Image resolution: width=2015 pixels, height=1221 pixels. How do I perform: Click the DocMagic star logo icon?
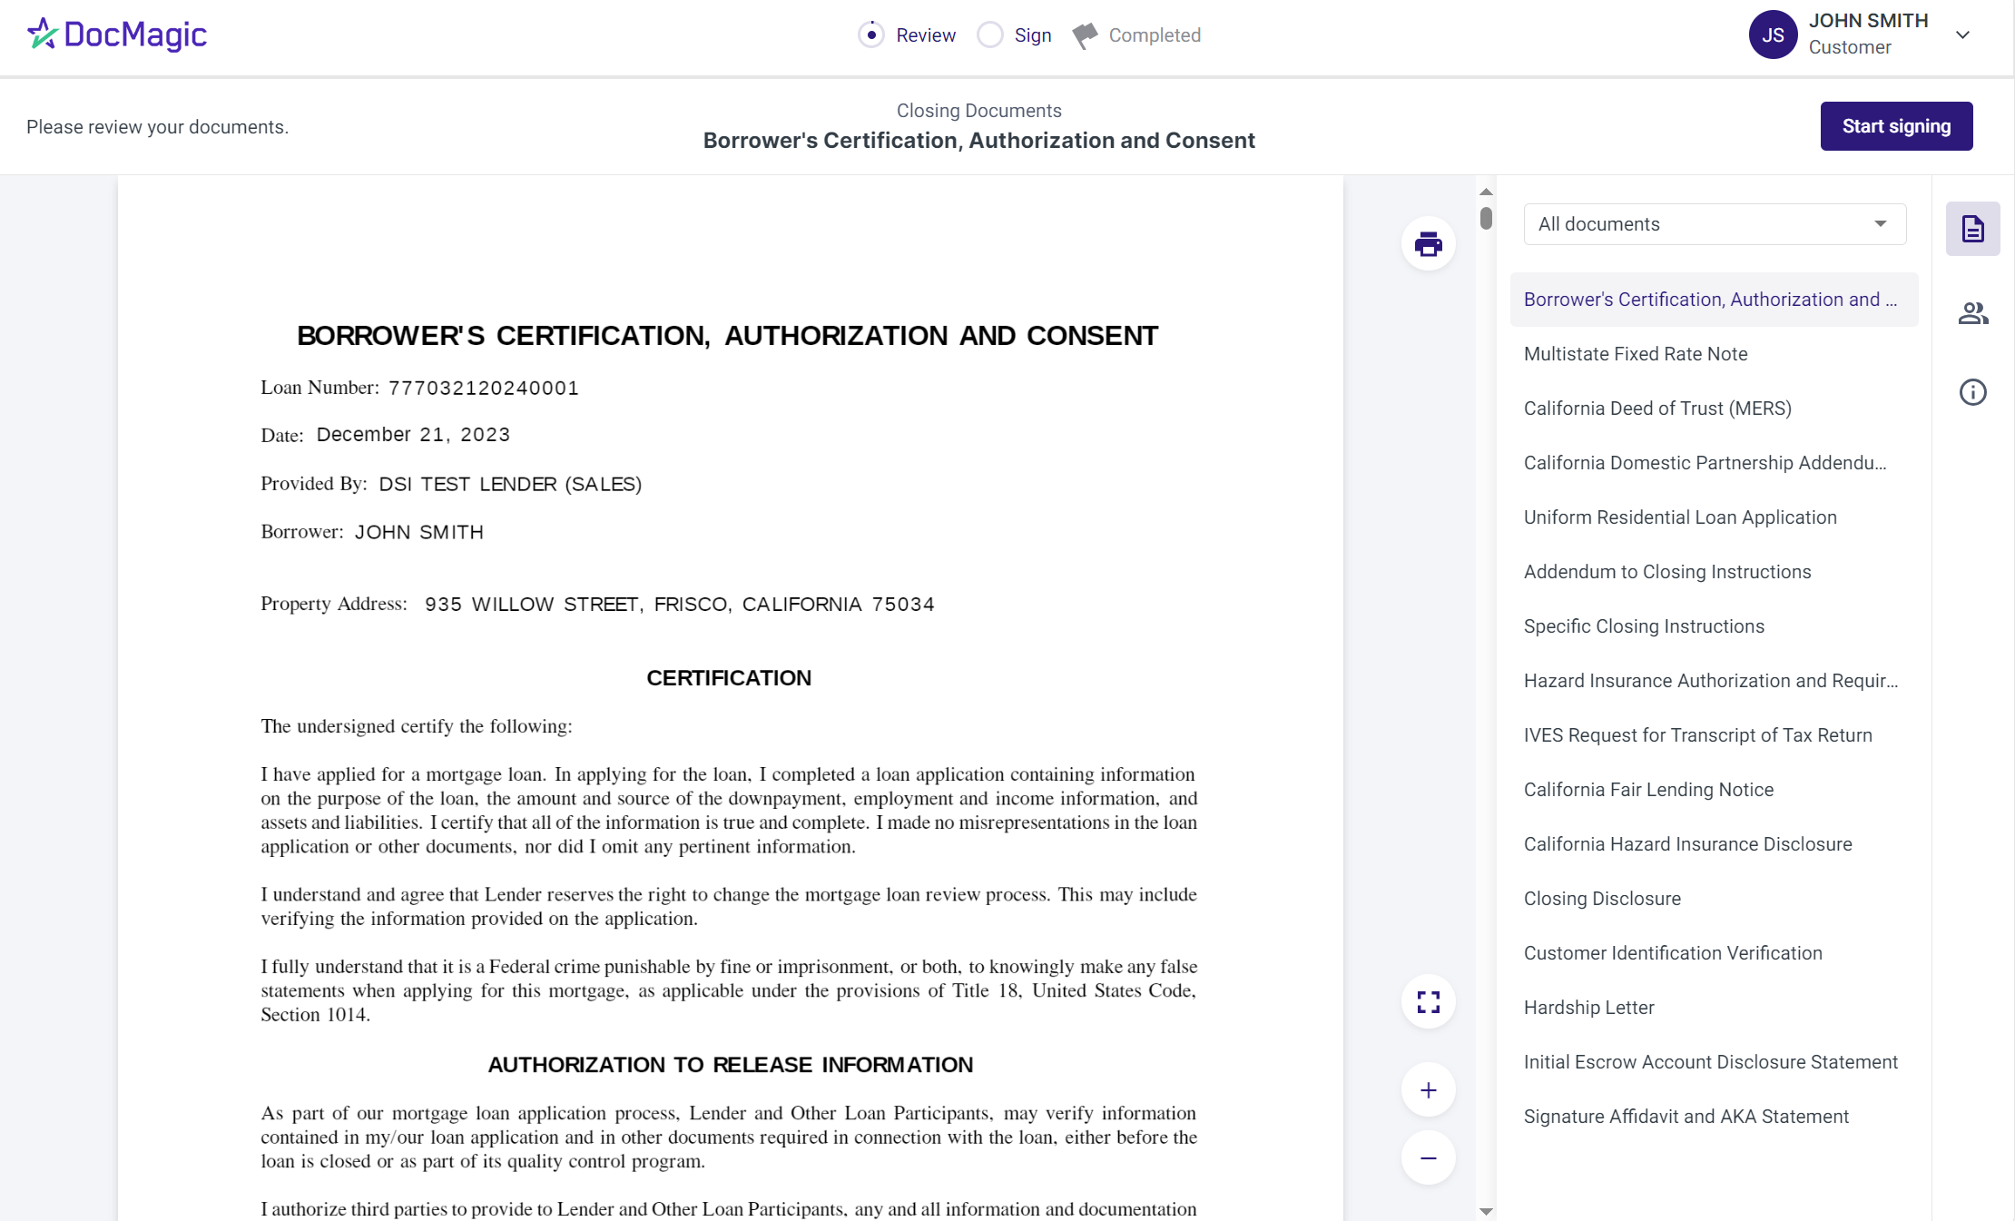tap(39, 34)
